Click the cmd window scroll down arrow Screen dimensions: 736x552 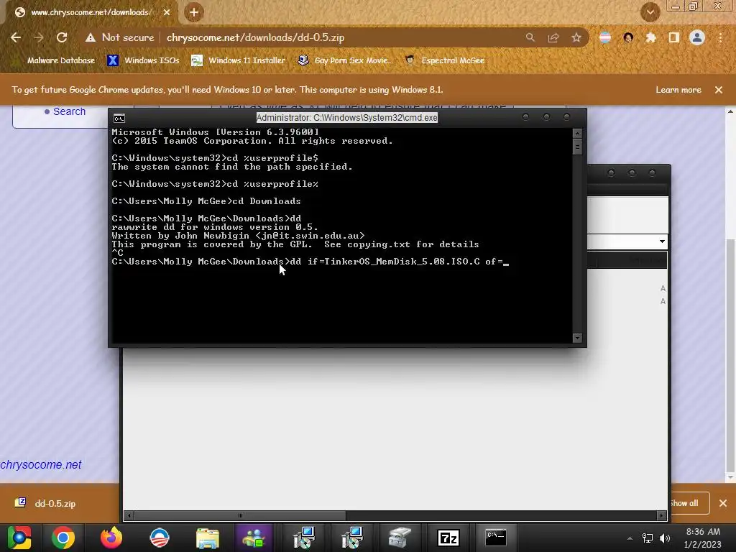click(x=577, y=338)
